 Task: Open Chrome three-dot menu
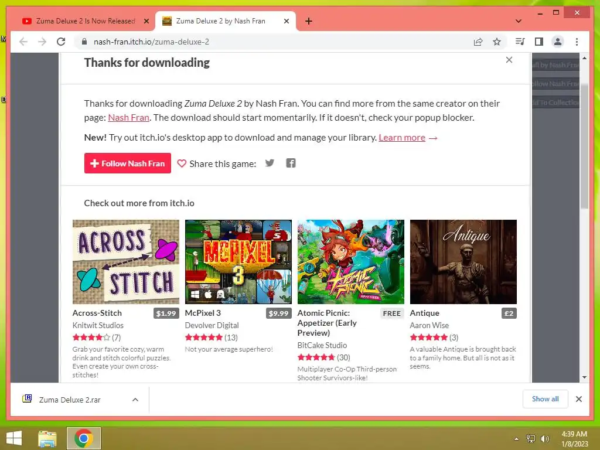(577, 42)
